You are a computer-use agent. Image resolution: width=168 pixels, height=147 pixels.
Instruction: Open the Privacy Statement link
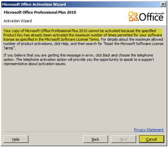pyautogui.click(x=149, y=130)
